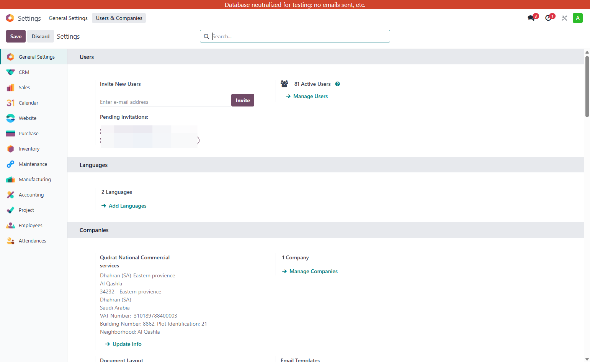Viewport: 590px width, 362px height.
Task: Open the Add Languages link
Action: point(124,206)
